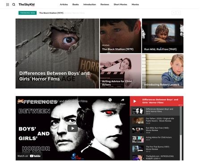Select playlist item The Fire That Burns (1997)
The width and height of the screenshot is (201, 161).
(155, 149)
